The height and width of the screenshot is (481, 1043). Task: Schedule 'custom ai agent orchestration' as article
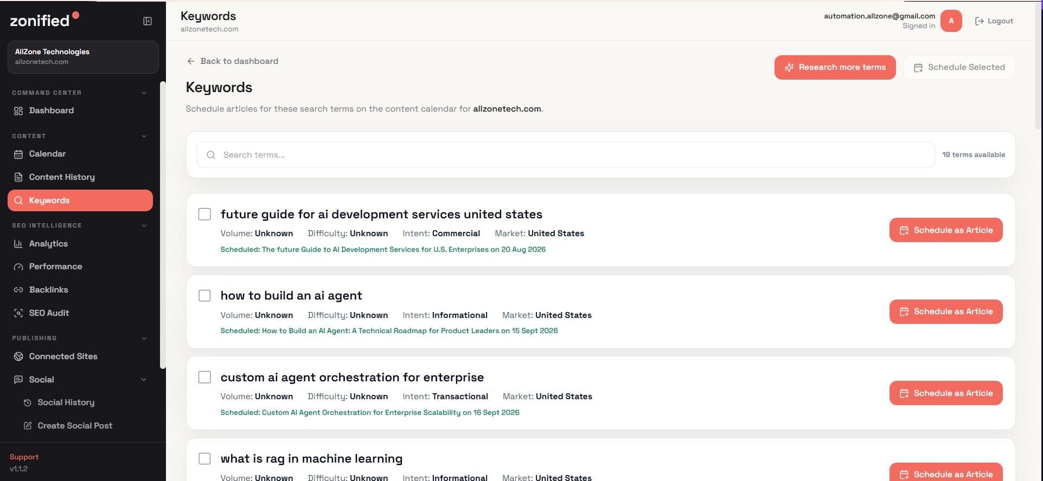(x=945, y=393)
